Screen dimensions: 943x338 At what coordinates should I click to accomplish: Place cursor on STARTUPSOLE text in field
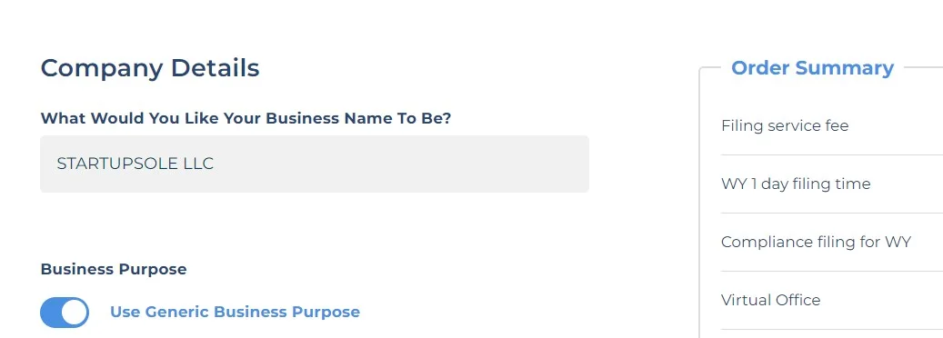tap(117, 164)
